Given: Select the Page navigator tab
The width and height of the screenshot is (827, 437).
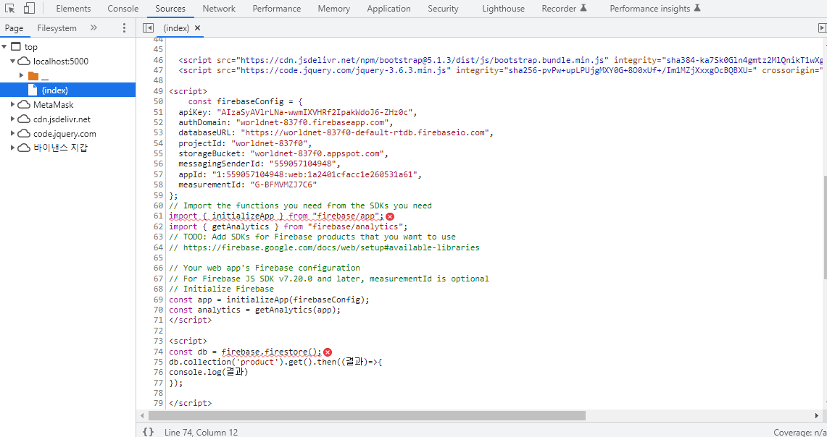Looking at the screenshot, I should click(14, 28).
